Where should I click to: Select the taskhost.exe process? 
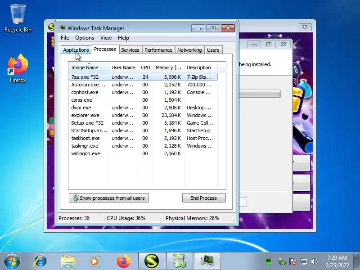(x=143, y=138)
